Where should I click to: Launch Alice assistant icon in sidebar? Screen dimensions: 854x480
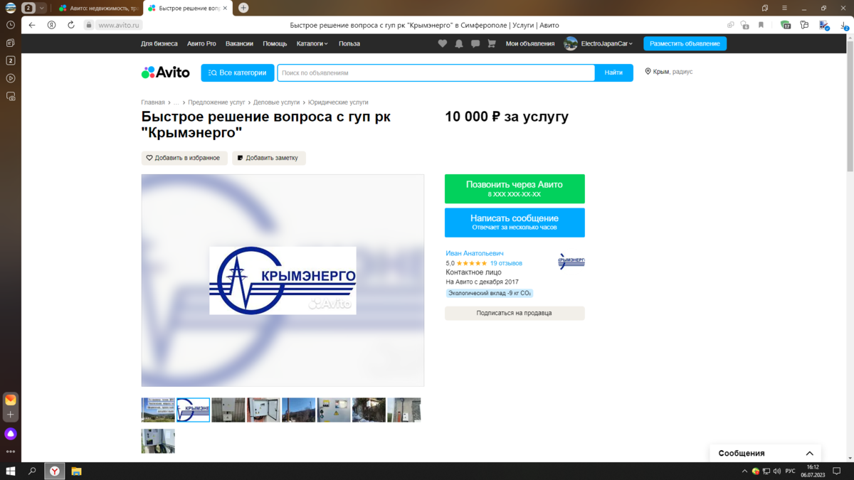tap(11, 434)
